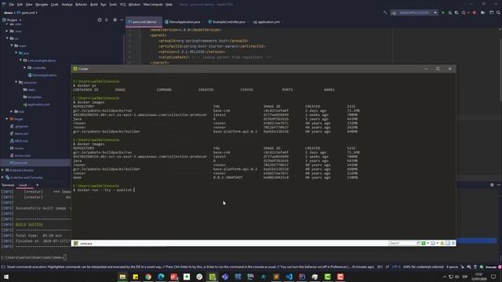Select .gitignore in project tree
Image resolution: width=502 pixels, height=282 pixels.
19,126
